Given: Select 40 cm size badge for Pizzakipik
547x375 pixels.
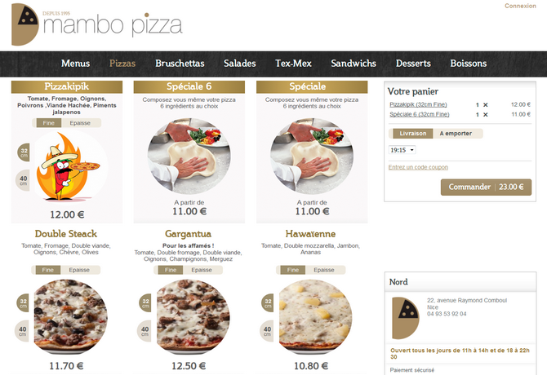Looking at the screenshot, I should point(23,180).
